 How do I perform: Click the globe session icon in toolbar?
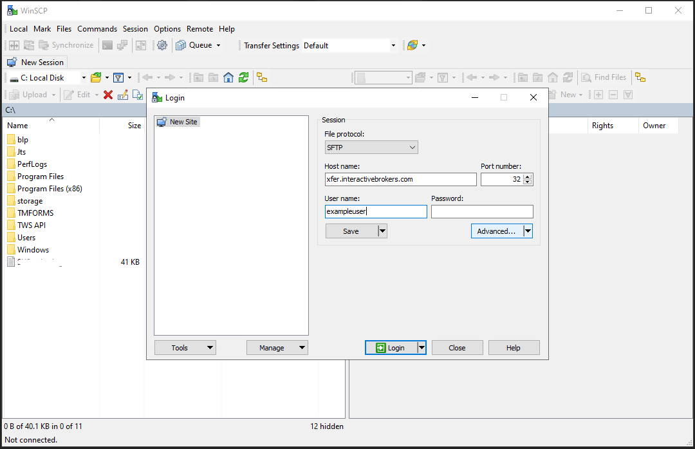point(412,45)
